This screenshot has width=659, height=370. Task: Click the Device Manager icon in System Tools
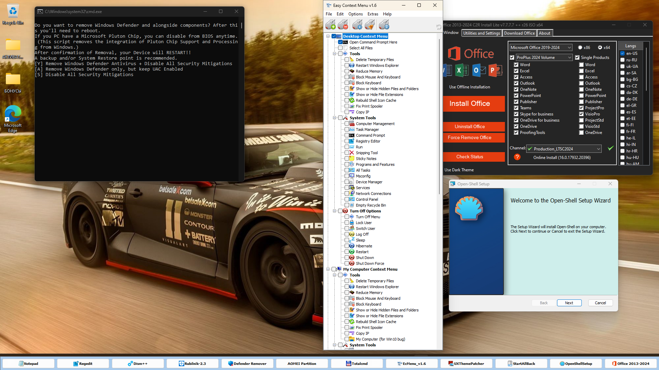tap(352, 182)
